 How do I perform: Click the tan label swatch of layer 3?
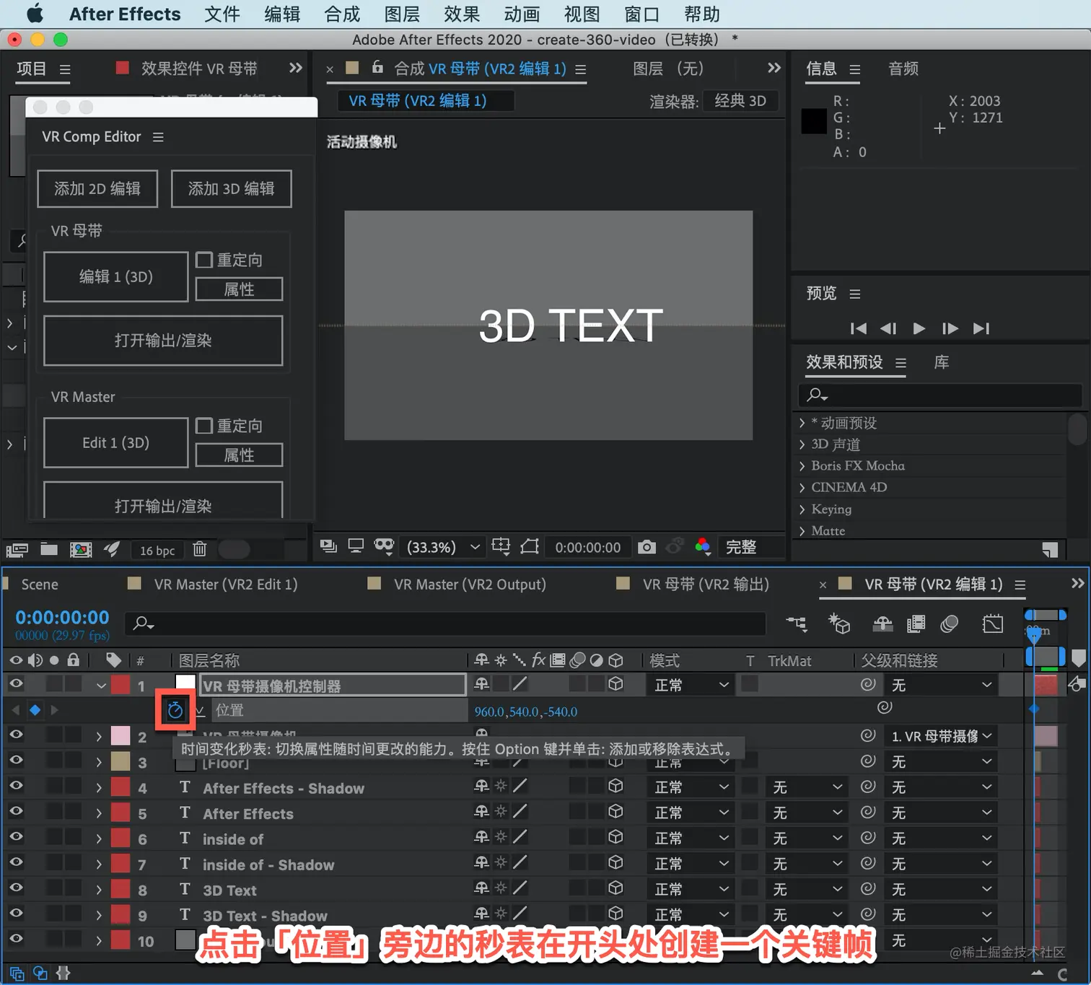click(x=121, y=761)
